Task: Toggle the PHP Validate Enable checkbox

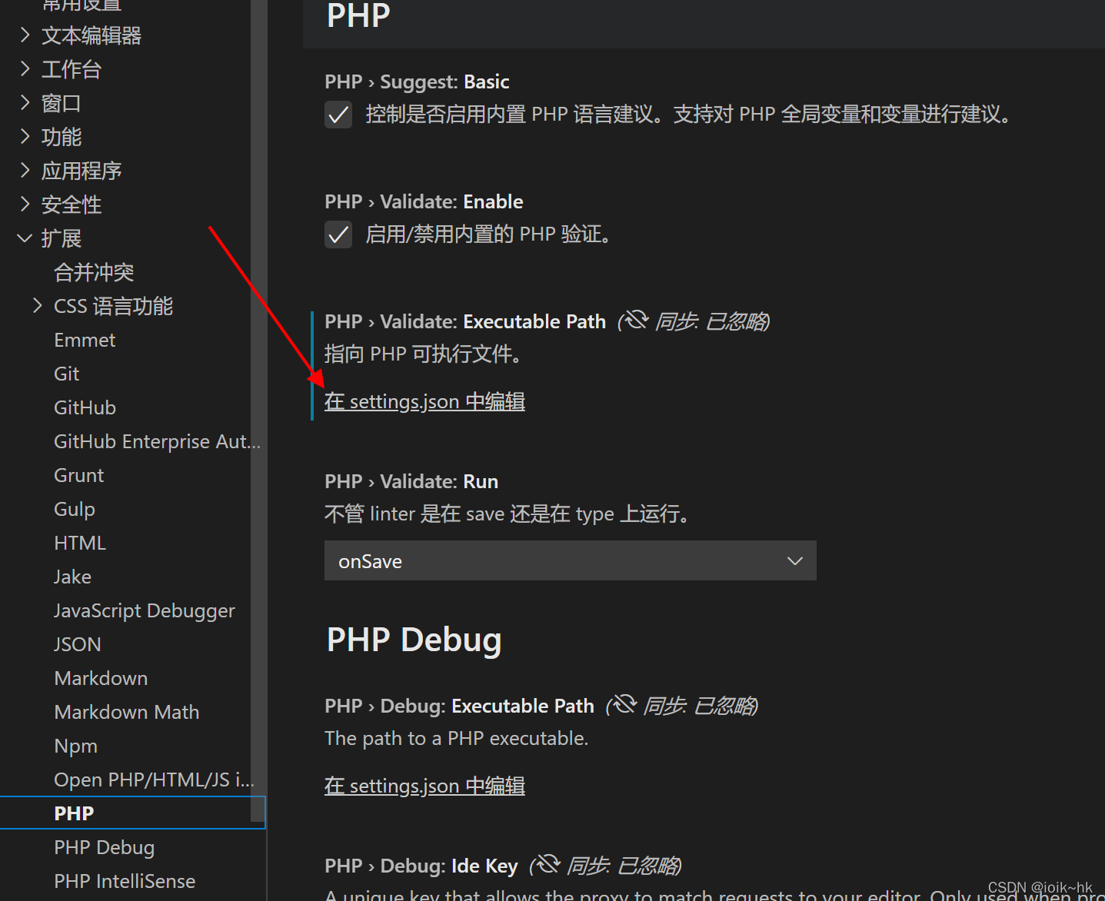Action: (x=338, y=234)
